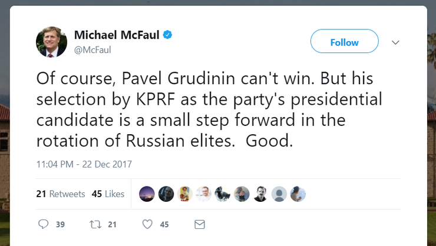
Task: Click the @McFaul handle
Action: tap(93, 50)
